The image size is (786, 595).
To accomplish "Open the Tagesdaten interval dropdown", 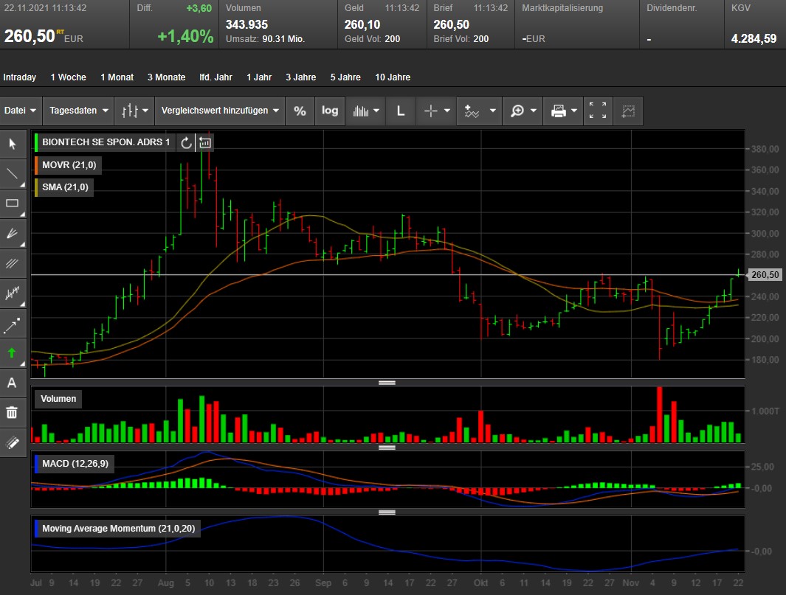I will point(79,111).
